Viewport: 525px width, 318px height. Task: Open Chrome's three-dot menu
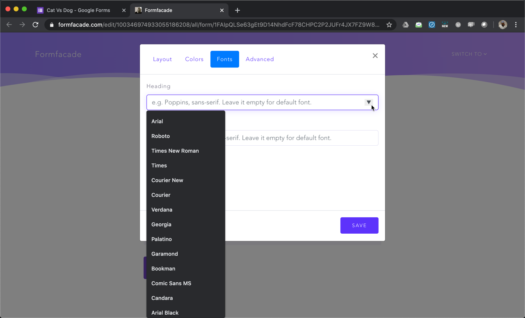coord(516,25)
